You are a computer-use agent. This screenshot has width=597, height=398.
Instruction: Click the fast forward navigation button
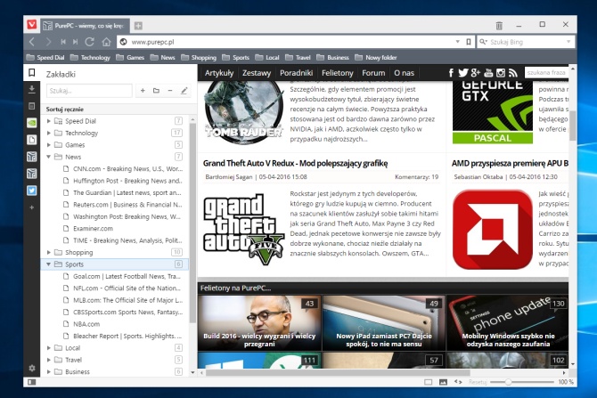[76, 42]
